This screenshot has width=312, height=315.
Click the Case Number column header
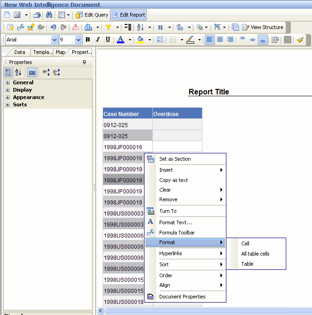tap(127, 113)
